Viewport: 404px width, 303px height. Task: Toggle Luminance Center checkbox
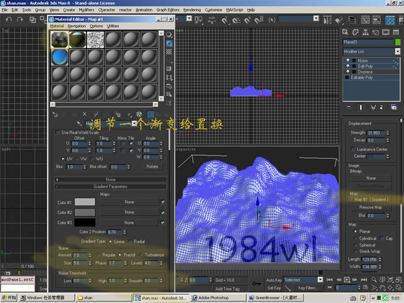[x=353, y=149]
